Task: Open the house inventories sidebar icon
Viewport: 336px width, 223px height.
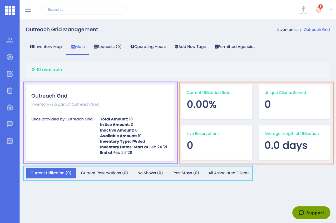Action: (10, 107)
